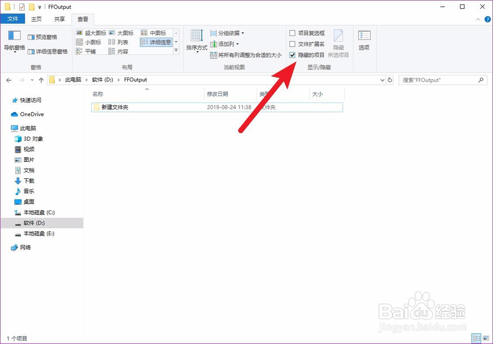Select Small icons (小图标) layout
The height and width of the screenshot is (344, 493).
coord(89,42)
